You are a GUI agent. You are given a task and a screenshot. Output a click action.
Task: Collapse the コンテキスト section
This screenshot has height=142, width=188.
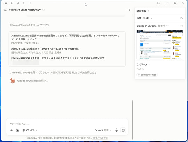point(143,65)
